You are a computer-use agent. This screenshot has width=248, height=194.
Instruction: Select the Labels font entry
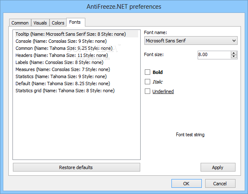[77, 62]
